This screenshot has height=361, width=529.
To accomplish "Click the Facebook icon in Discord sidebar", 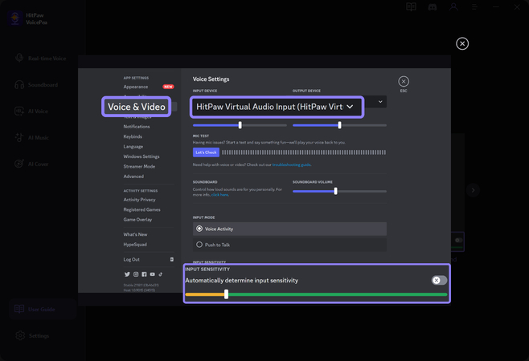I will point(144,274).
